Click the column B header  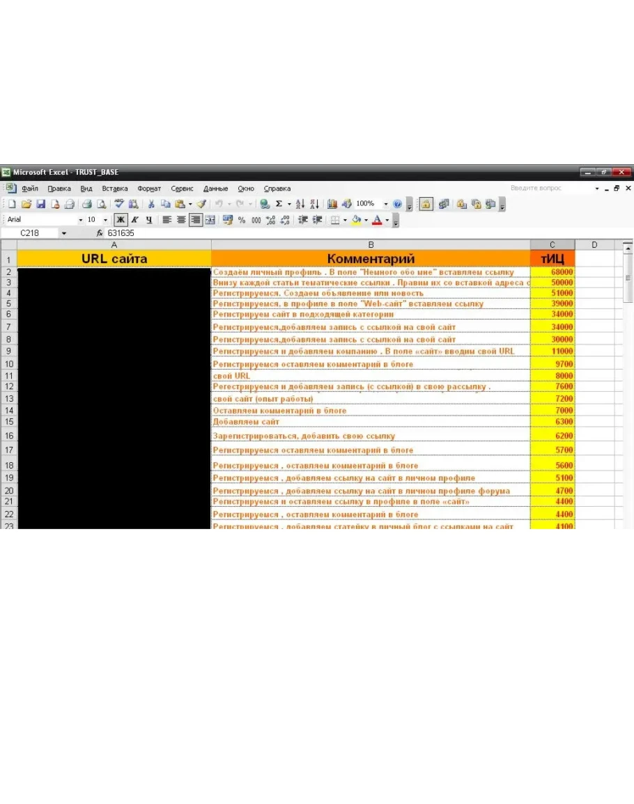click(371, 244)
